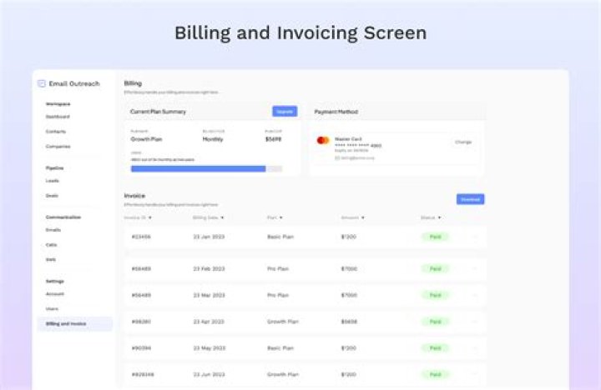Image resolution: width=601 pixels, height=390 pixels.
Task: Open more options for invoice #23456
Action: pos(474,237)
